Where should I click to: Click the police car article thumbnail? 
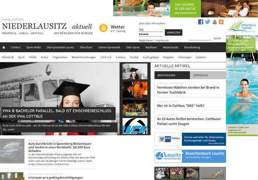pyautogui.click(x=12, y=151)
